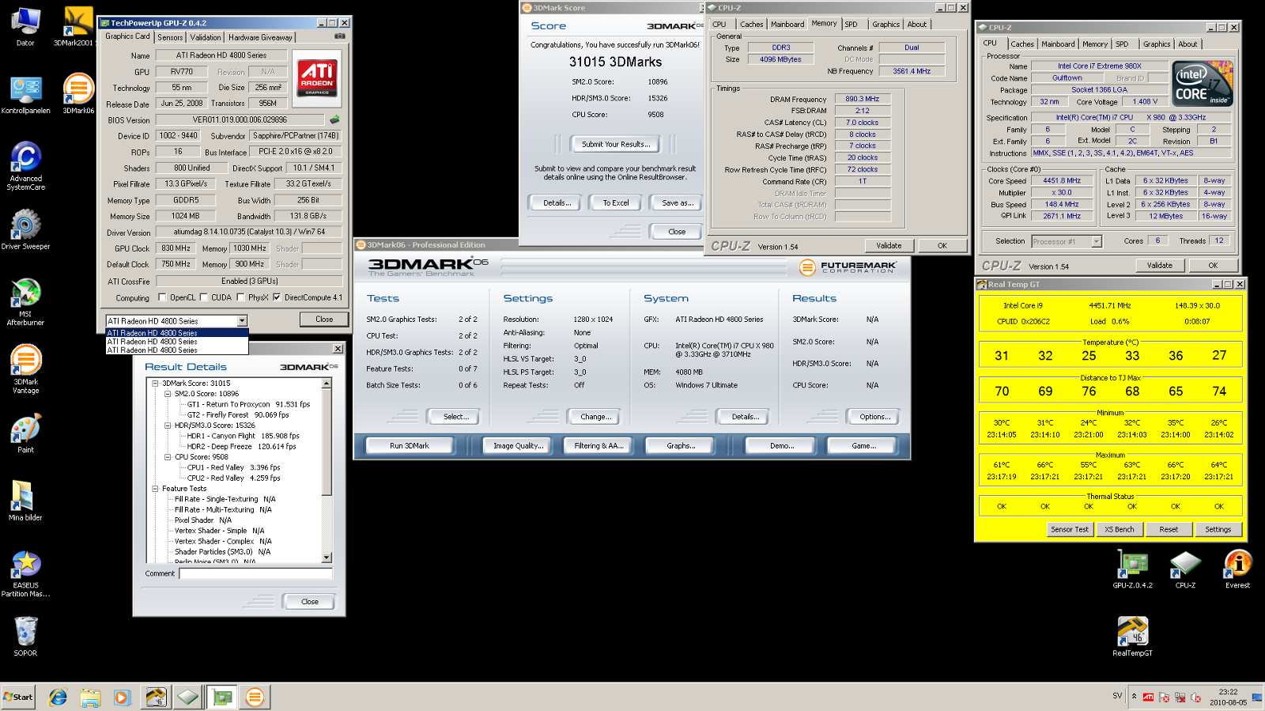Switch to the Sensors tab in GPU-Z
The height and width of the screenshot is (711, 1265).
pos(170,37)
